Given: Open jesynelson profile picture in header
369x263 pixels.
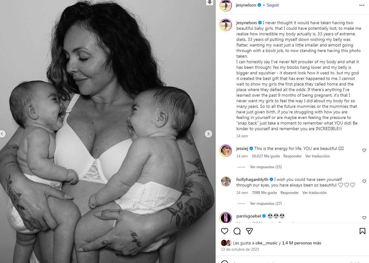Looking at the screenshot, I should click(226, 5).
